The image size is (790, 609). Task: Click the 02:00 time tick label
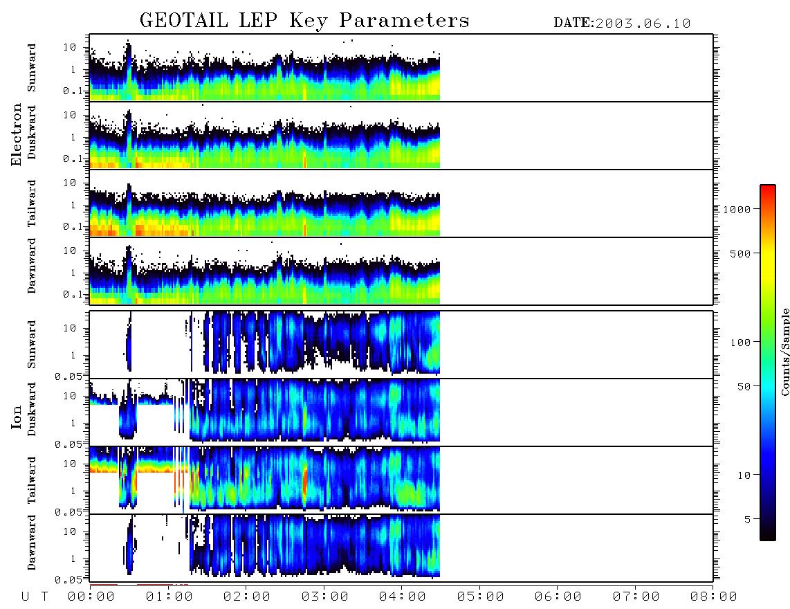(x=247, y=597)
